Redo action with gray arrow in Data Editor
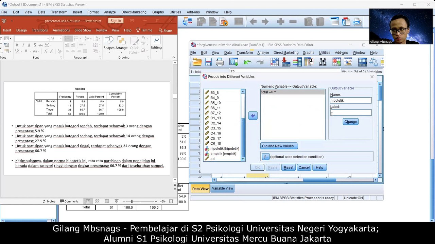The height and width of the screenshot is (244, 435). (x=260, y=62)
